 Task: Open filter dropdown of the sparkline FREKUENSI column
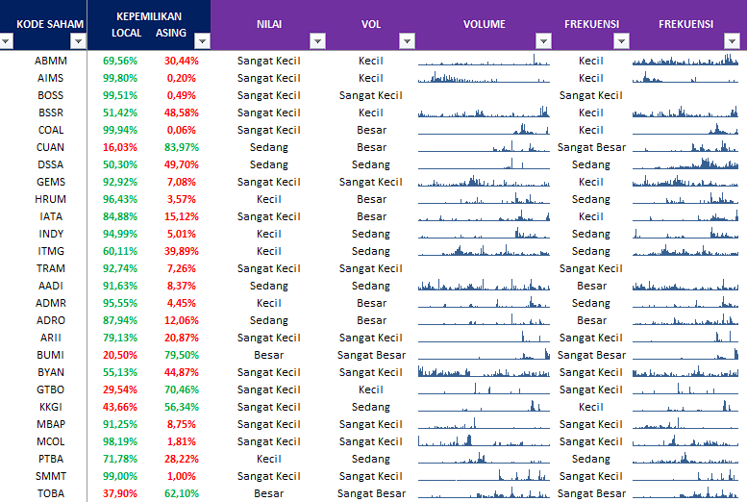point(737,41)
